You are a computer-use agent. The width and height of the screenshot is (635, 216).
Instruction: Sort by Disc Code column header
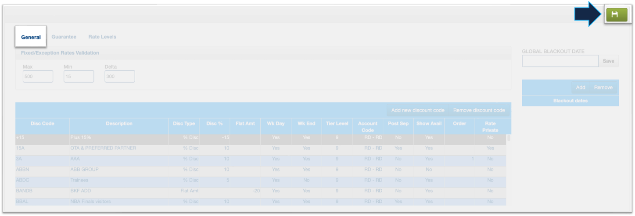coord(43,124)
